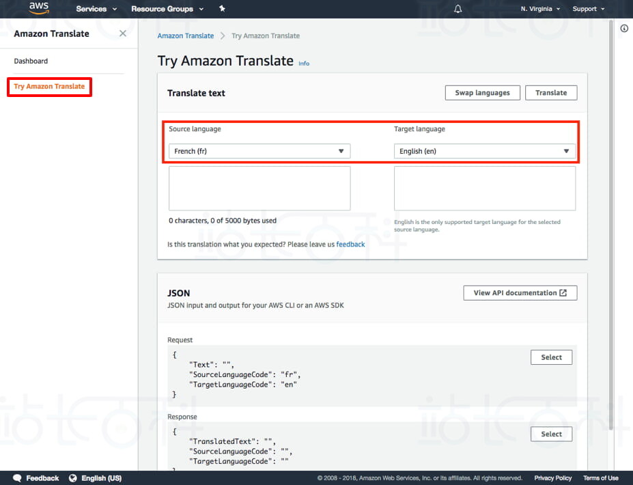Open the Support dropdown menu
The image size is (633, 485).
click(588, 9)
